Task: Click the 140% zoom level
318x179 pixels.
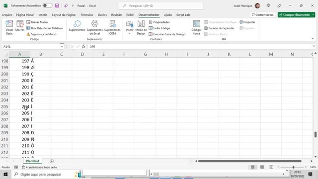Action: point(313,167)
